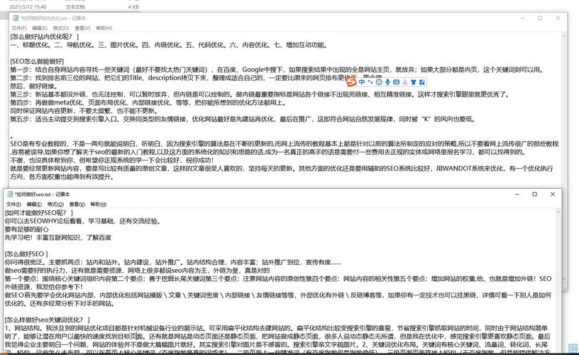The height and width of the screenshot is (355, 579).
Task: Minimize the 如何做好站内优化.txt Notepad window
Action: pyautogui.click(x=523, y=18)
